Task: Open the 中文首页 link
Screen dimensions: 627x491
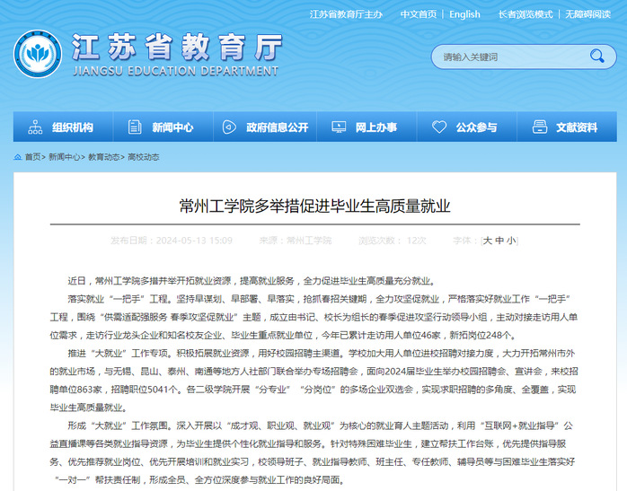Action: click(x=419, y=14)
